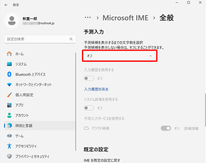Click the アカウント person icon
206x163 pixels.
pos(9,115)
